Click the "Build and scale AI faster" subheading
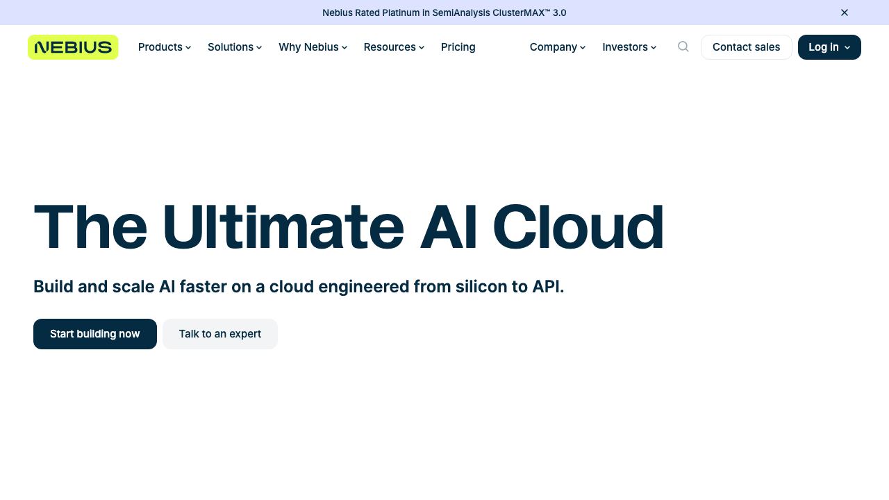The width and height of the screenshot is (889, 500). click(299, 287)
